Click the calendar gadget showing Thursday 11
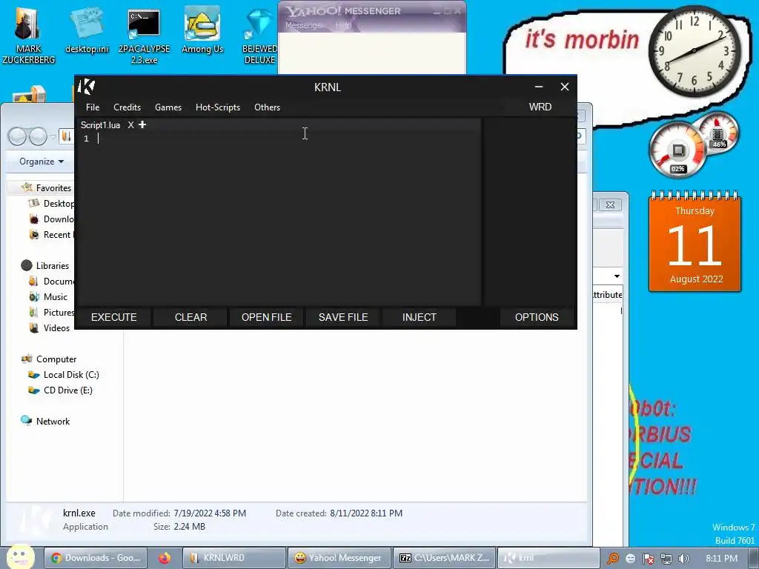The height and width of the screenshot is (569, 759). click(x=695, y=241)
